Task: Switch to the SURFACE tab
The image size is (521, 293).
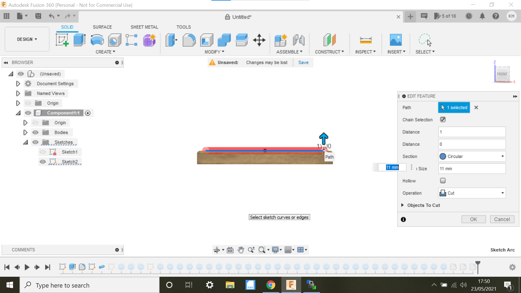Action: (x=102, y=27)
